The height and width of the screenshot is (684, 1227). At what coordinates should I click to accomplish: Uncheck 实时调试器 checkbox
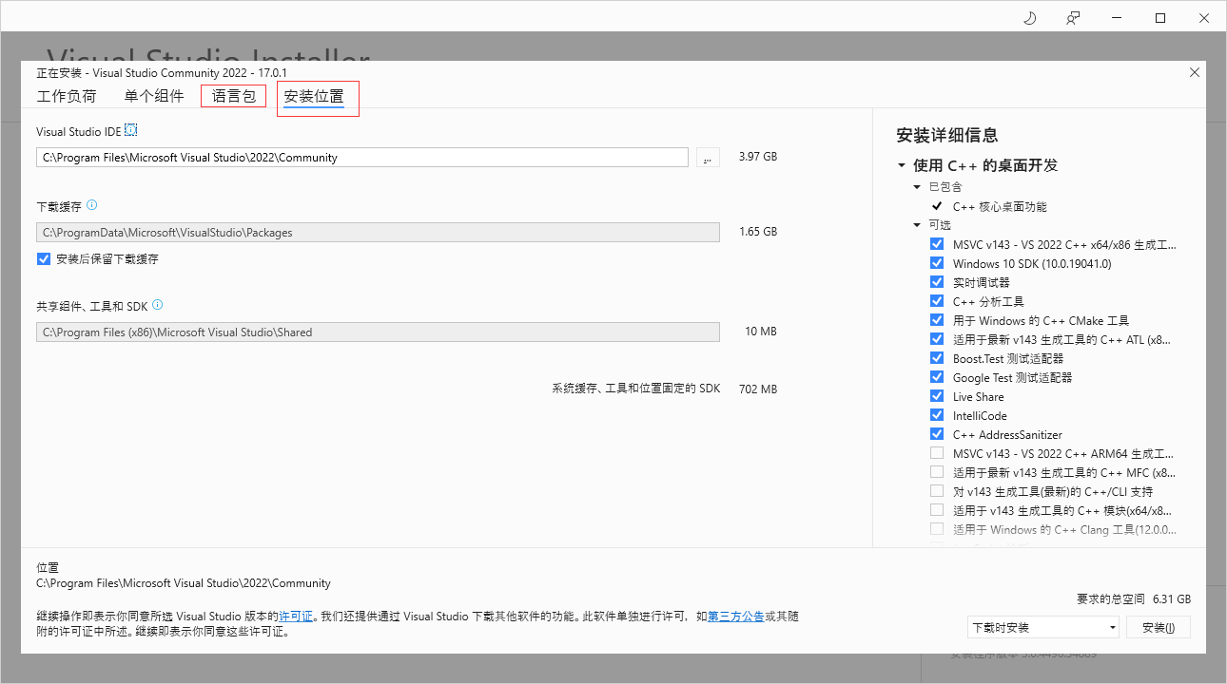point(937,282)
